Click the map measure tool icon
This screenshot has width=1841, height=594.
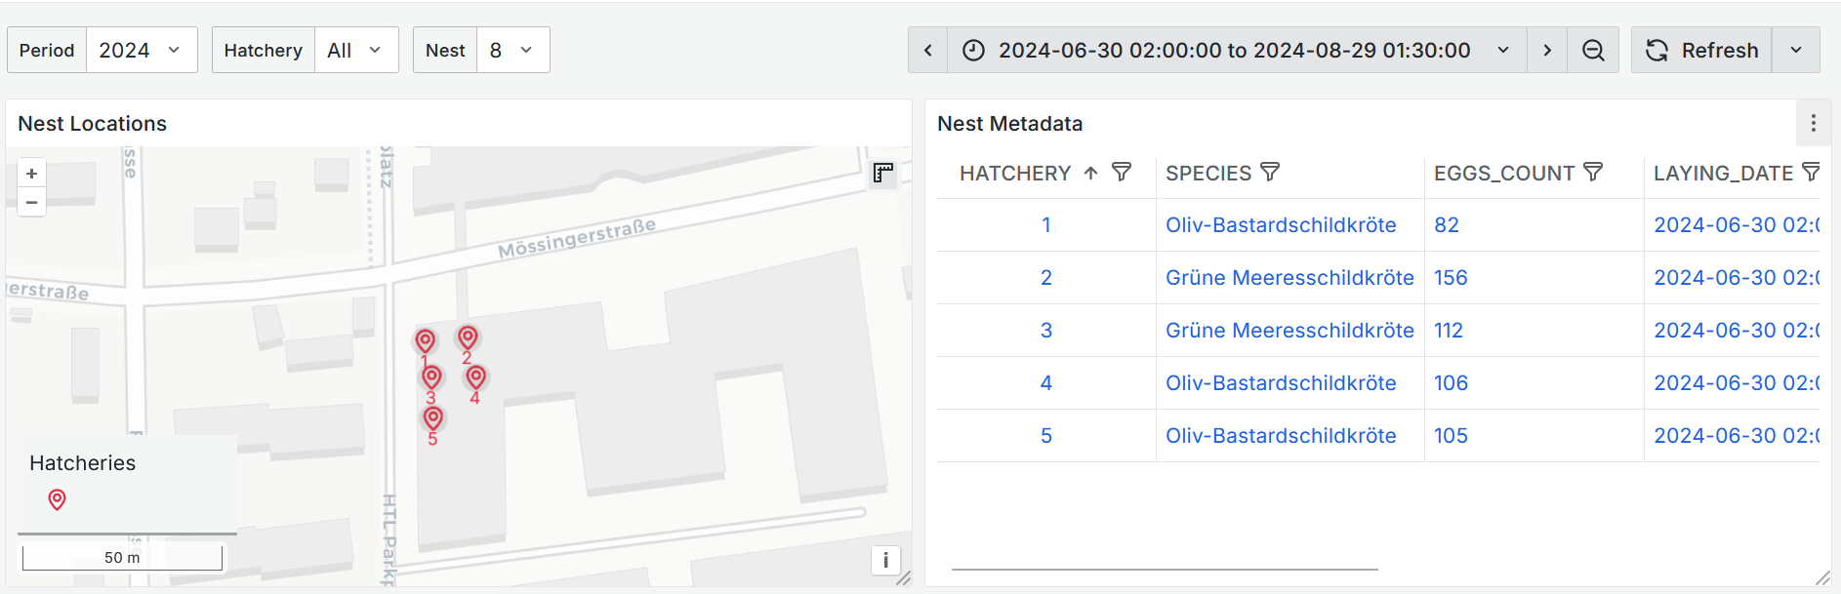coord(883,174)
